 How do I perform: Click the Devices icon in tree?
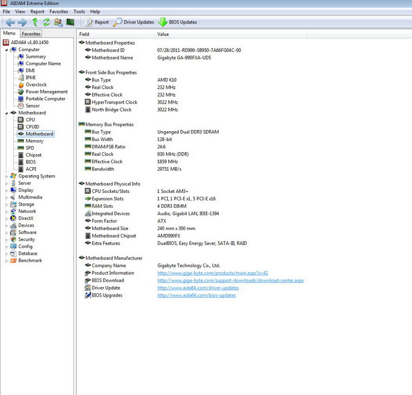(x=13, y=226)
